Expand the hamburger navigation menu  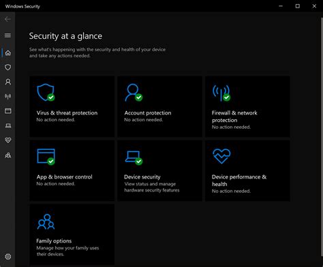click(7, 35)
